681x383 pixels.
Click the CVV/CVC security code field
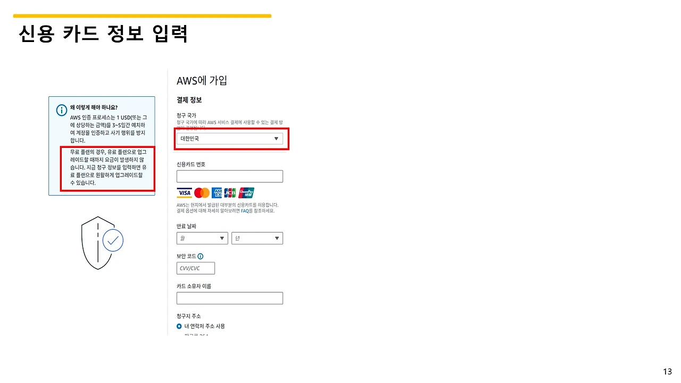point(195,268)
